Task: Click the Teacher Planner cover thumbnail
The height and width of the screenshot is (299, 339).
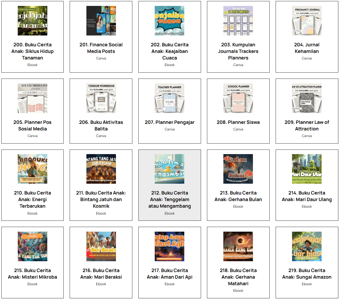Action: point(169,98)
